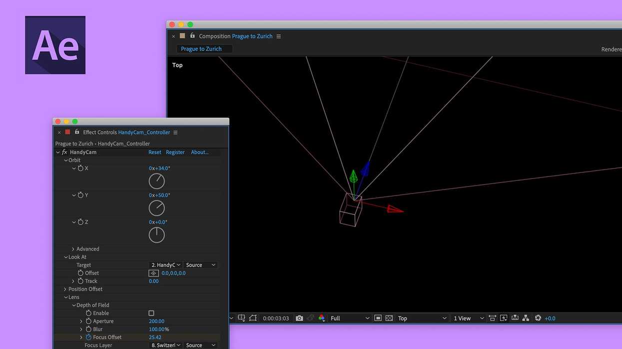The width and height of the screenshot is (622, 349).
Task: Open Target Source dropdown
Action: tap(201, 265)
